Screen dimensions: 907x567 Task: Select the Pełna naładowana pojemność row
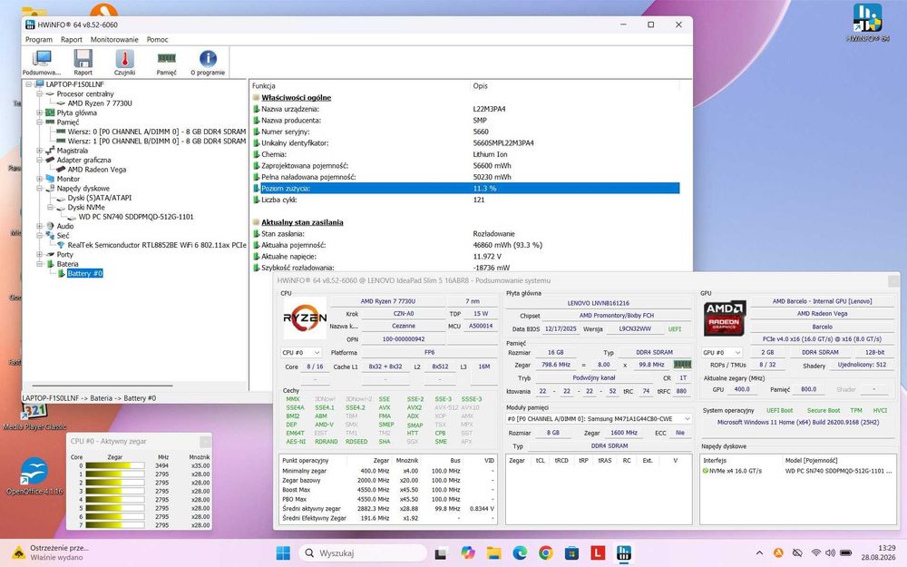point(465,177)
